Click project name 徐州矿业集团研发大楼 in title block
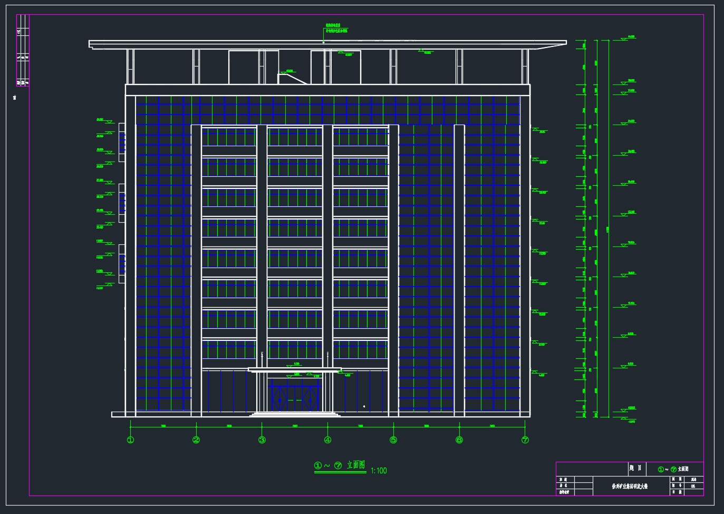 pos(630,487)
